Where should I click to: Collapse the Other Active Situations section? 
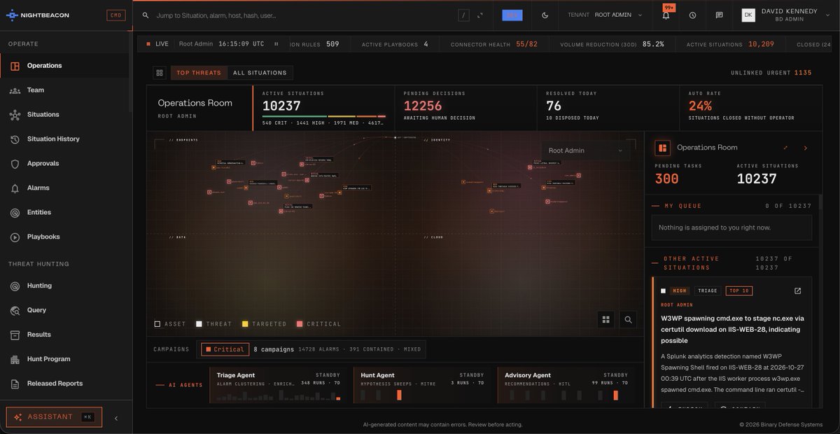coord(732,262)
